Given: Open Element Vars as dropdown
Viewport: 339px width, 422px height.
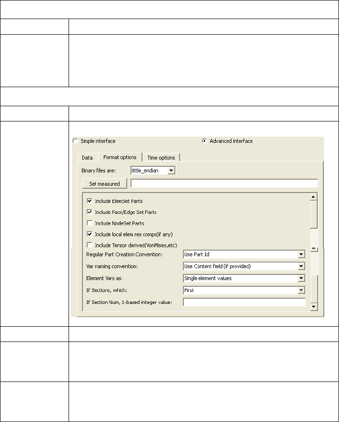Looking at the screenshot, I should [x=301, y=278].
